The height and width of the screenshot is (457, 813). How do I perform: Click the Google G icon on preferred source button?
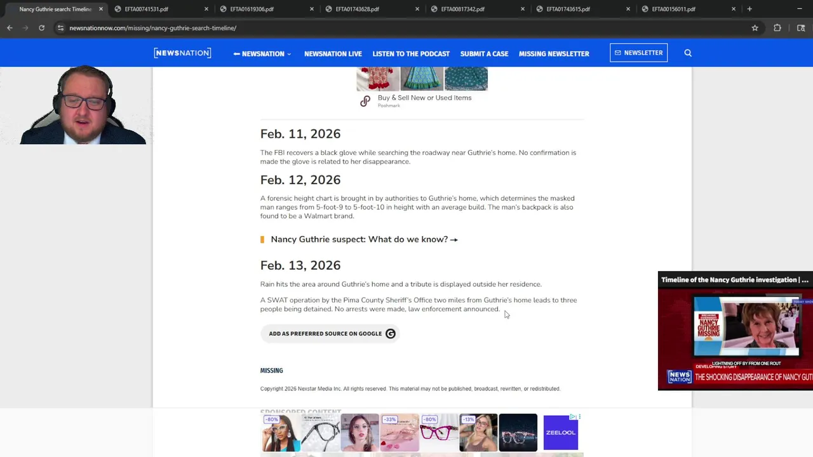pyautogui.click(x=391, y=333)
